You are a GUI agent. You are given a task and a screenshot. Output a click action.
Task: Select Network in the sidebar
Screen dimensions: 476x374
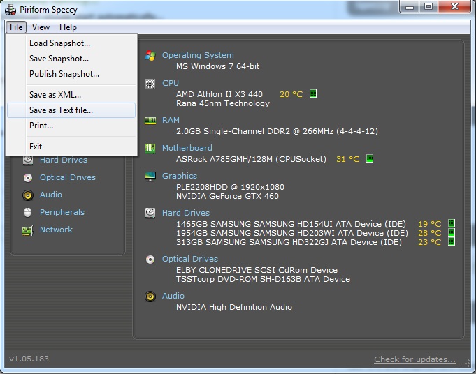pyautogui.click(x=56, y=230)
